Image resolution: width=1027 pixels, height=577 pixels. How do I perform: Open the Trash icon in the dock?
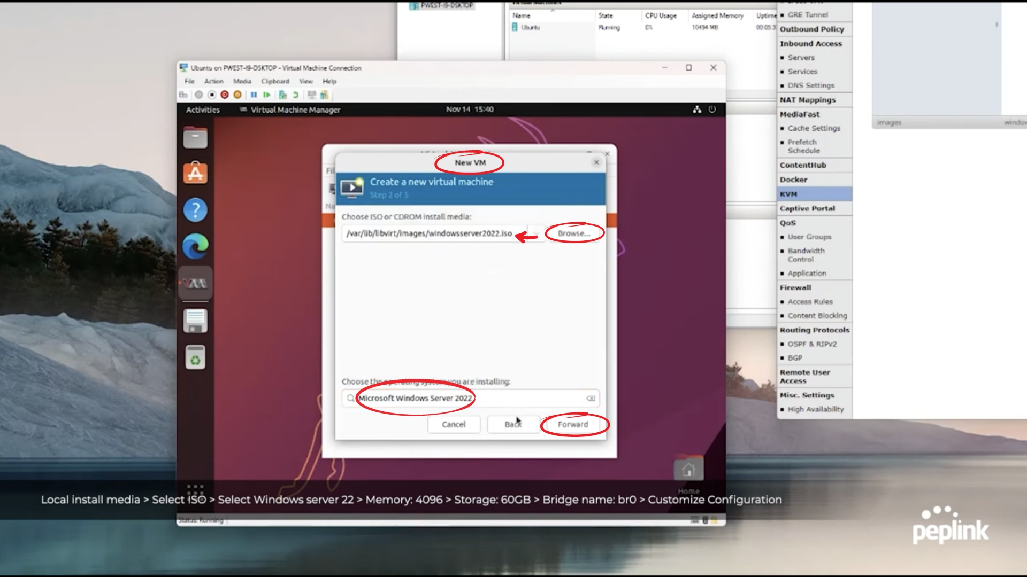tap(195, 357)
